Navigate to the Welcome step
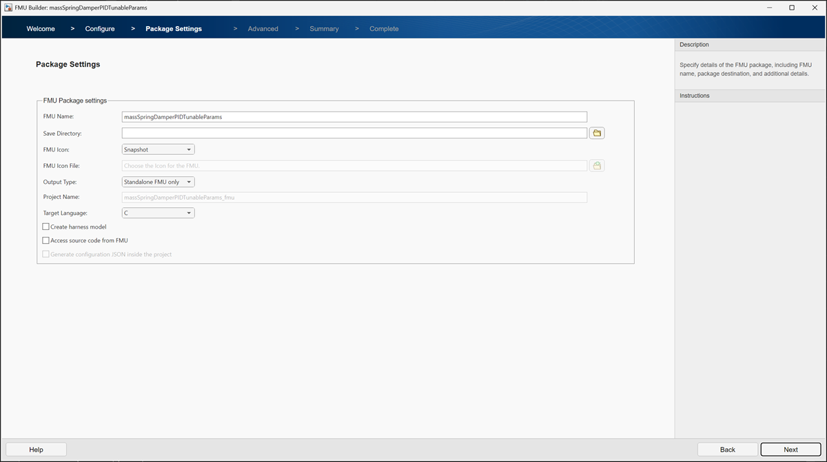 point(40,28)
